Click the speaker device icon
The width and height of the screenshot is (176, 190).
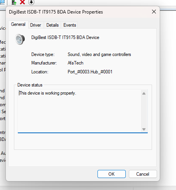click(20, 39)
